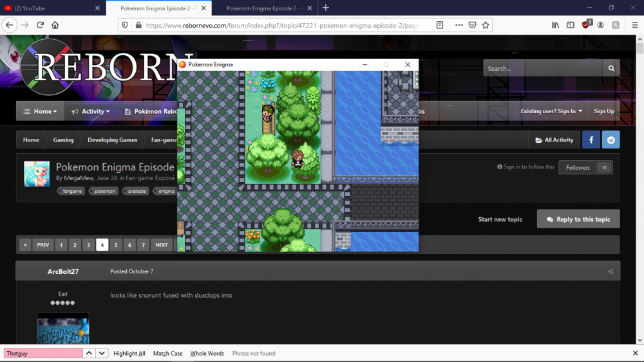
Task: Click the Thatguy find-in-page text field
Action: (x=43, y=353)
